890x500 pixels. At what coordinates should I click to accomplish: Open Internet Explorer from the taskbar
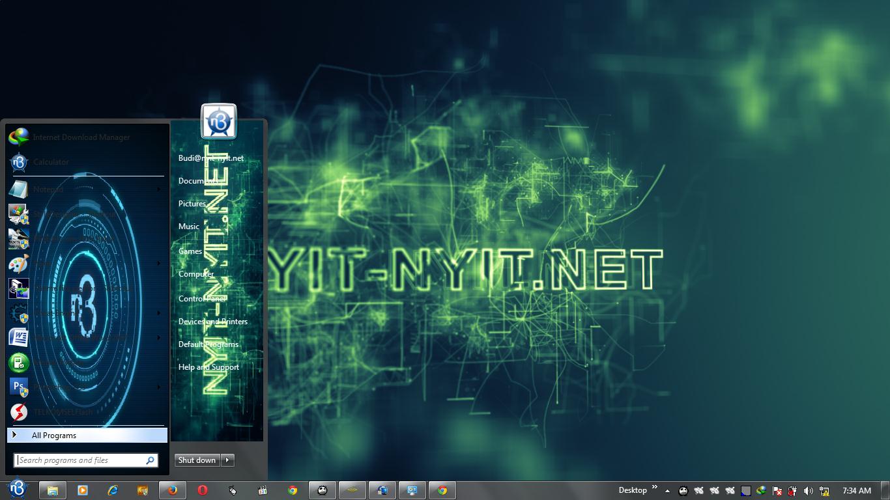pos(113,490)
